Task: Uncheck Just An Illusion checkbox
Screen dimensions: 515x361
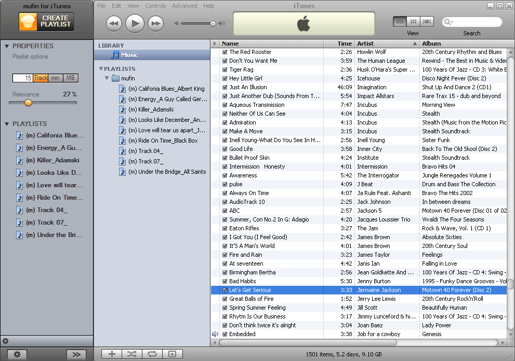Action: (x=225, y=87)
